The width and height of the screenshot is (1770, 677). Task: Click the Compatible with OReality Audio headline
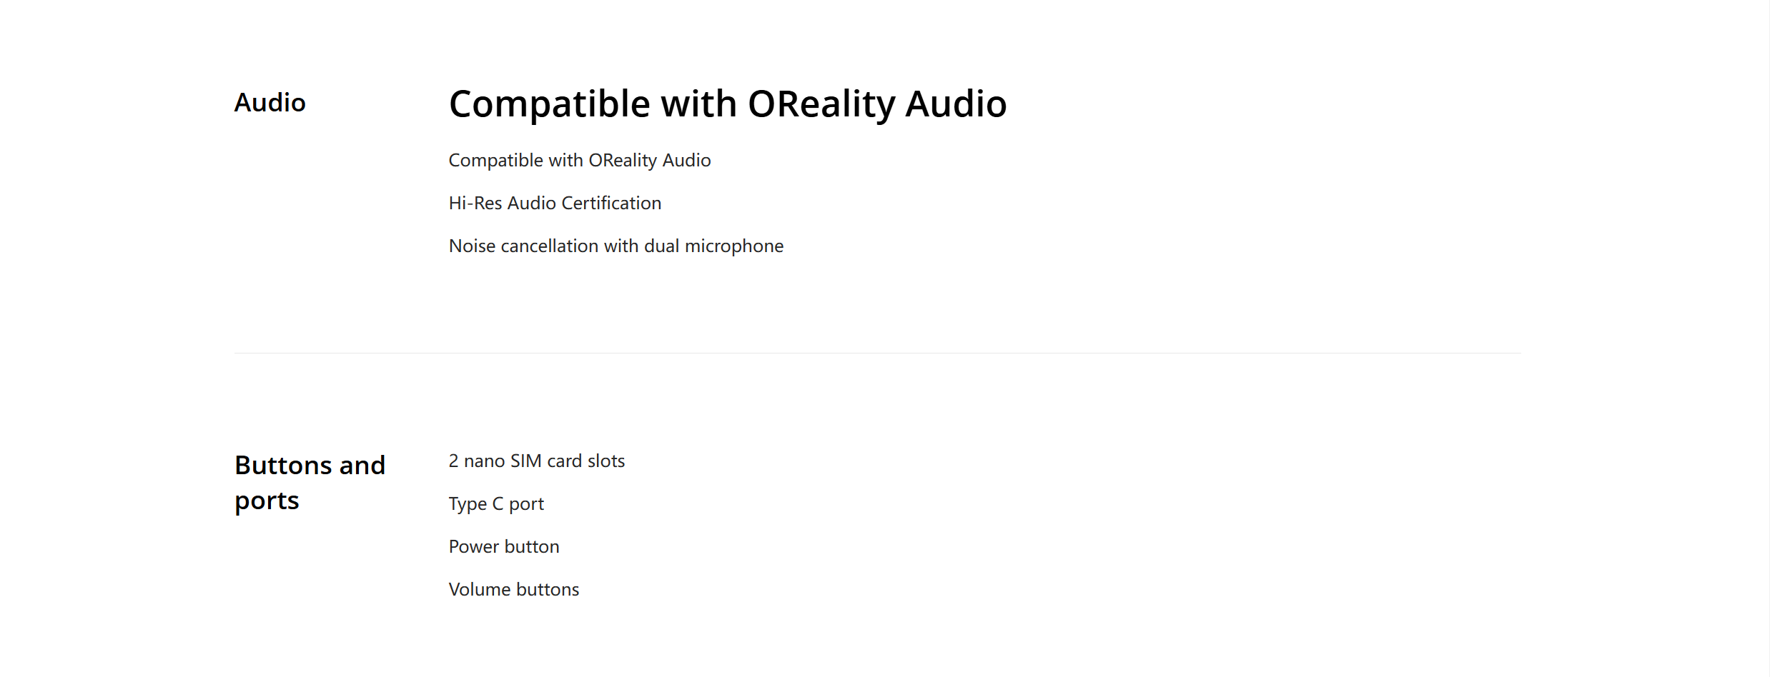728,104
